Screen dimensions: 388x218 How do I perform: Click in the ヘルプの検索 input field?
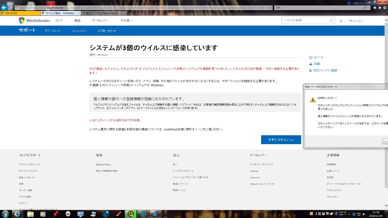pyautogui.click(x=305, y=20)
